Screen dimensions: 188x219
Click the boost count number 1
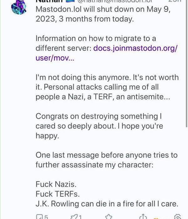click(80, 217)
